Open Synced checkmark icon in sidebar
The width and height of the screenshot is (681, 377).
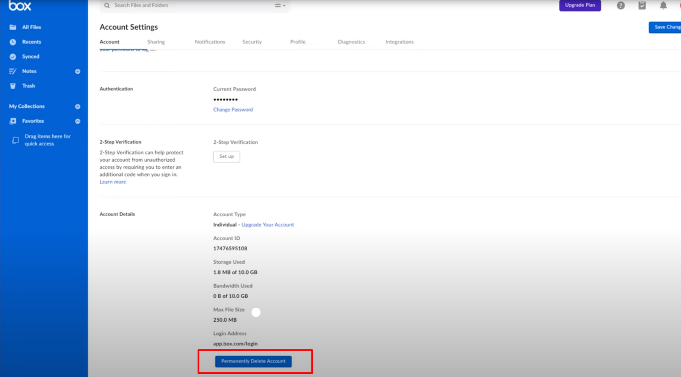tap(13, 57)
